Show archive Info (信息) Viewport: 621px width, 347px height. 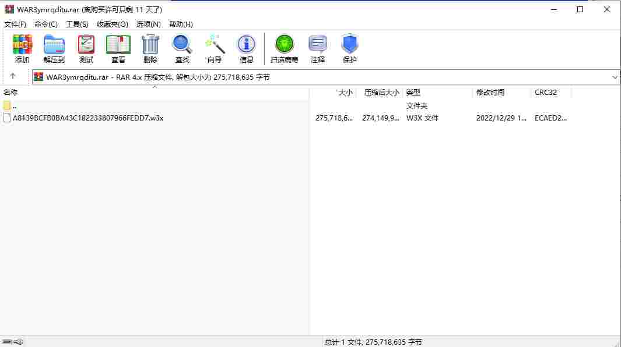click(x=246, y=48)
